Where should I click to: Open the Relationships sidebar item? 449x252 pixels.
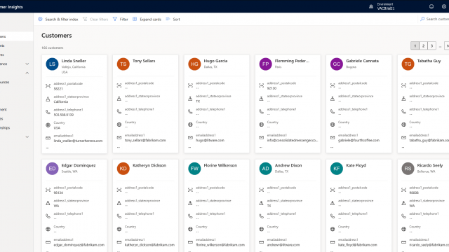click(x=5, y=127)
